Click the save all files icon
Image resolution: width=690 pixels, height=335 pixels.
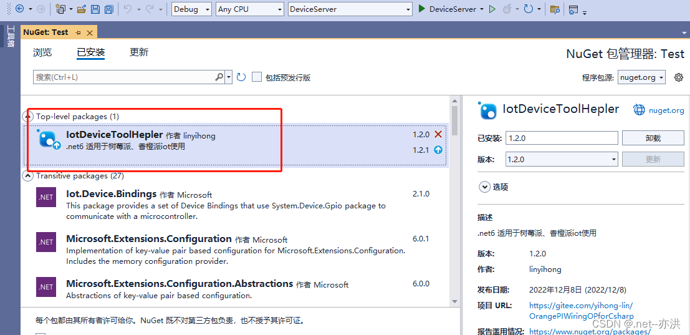pyautogui.click(x=108, y=9)
